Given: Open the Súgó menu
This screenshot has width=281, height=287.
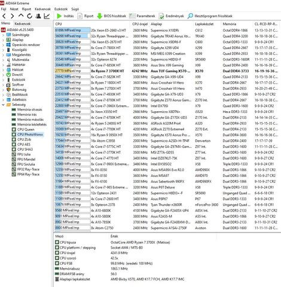Looking at the screenshot, I should tap(75, 9).
